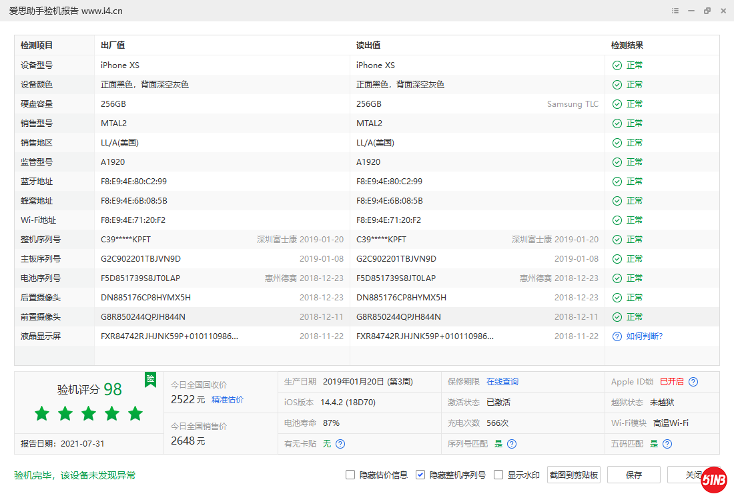The height and width of the screenshot is (500, 734).
Task: Click the green check icon in 设备型号 row
Action: pyautogui.click(x=617, y=65)
